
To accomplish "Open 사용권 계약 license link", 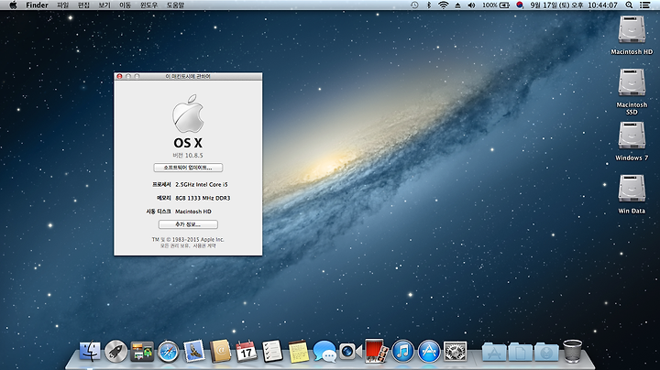I will (x=204, y=245).
